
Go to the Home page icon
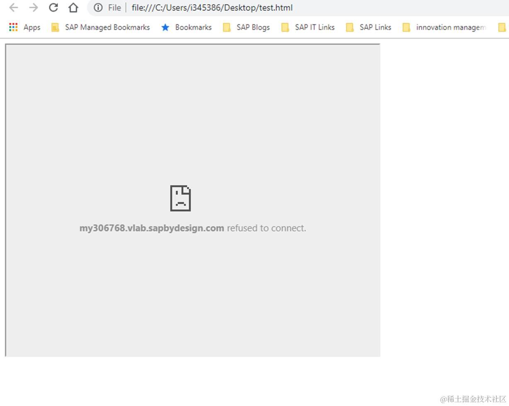pyautogui.click(x=73, y=7)
